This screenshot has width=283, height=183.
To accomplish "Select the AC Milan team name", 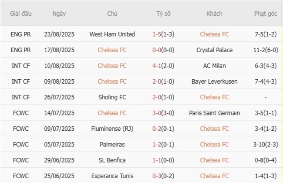I will 214,66.
